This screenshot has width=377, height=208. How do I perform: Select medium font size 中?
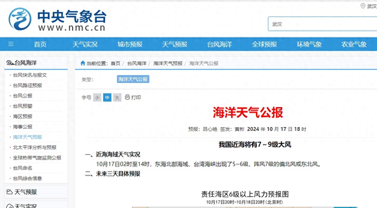pos(107,97)
